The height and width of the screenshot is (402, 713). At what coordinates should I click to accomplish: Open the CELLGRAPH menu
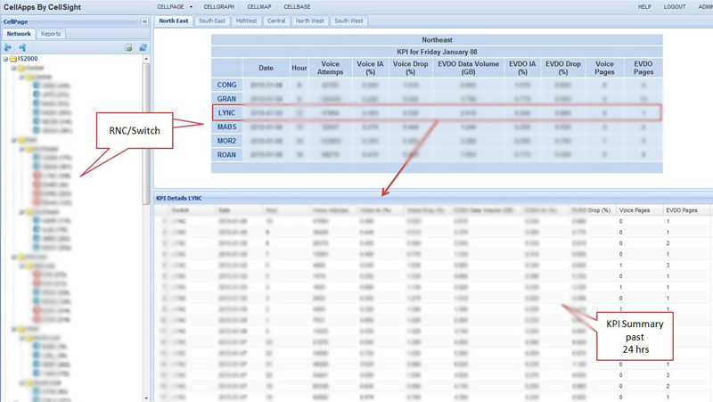(219, 6)
